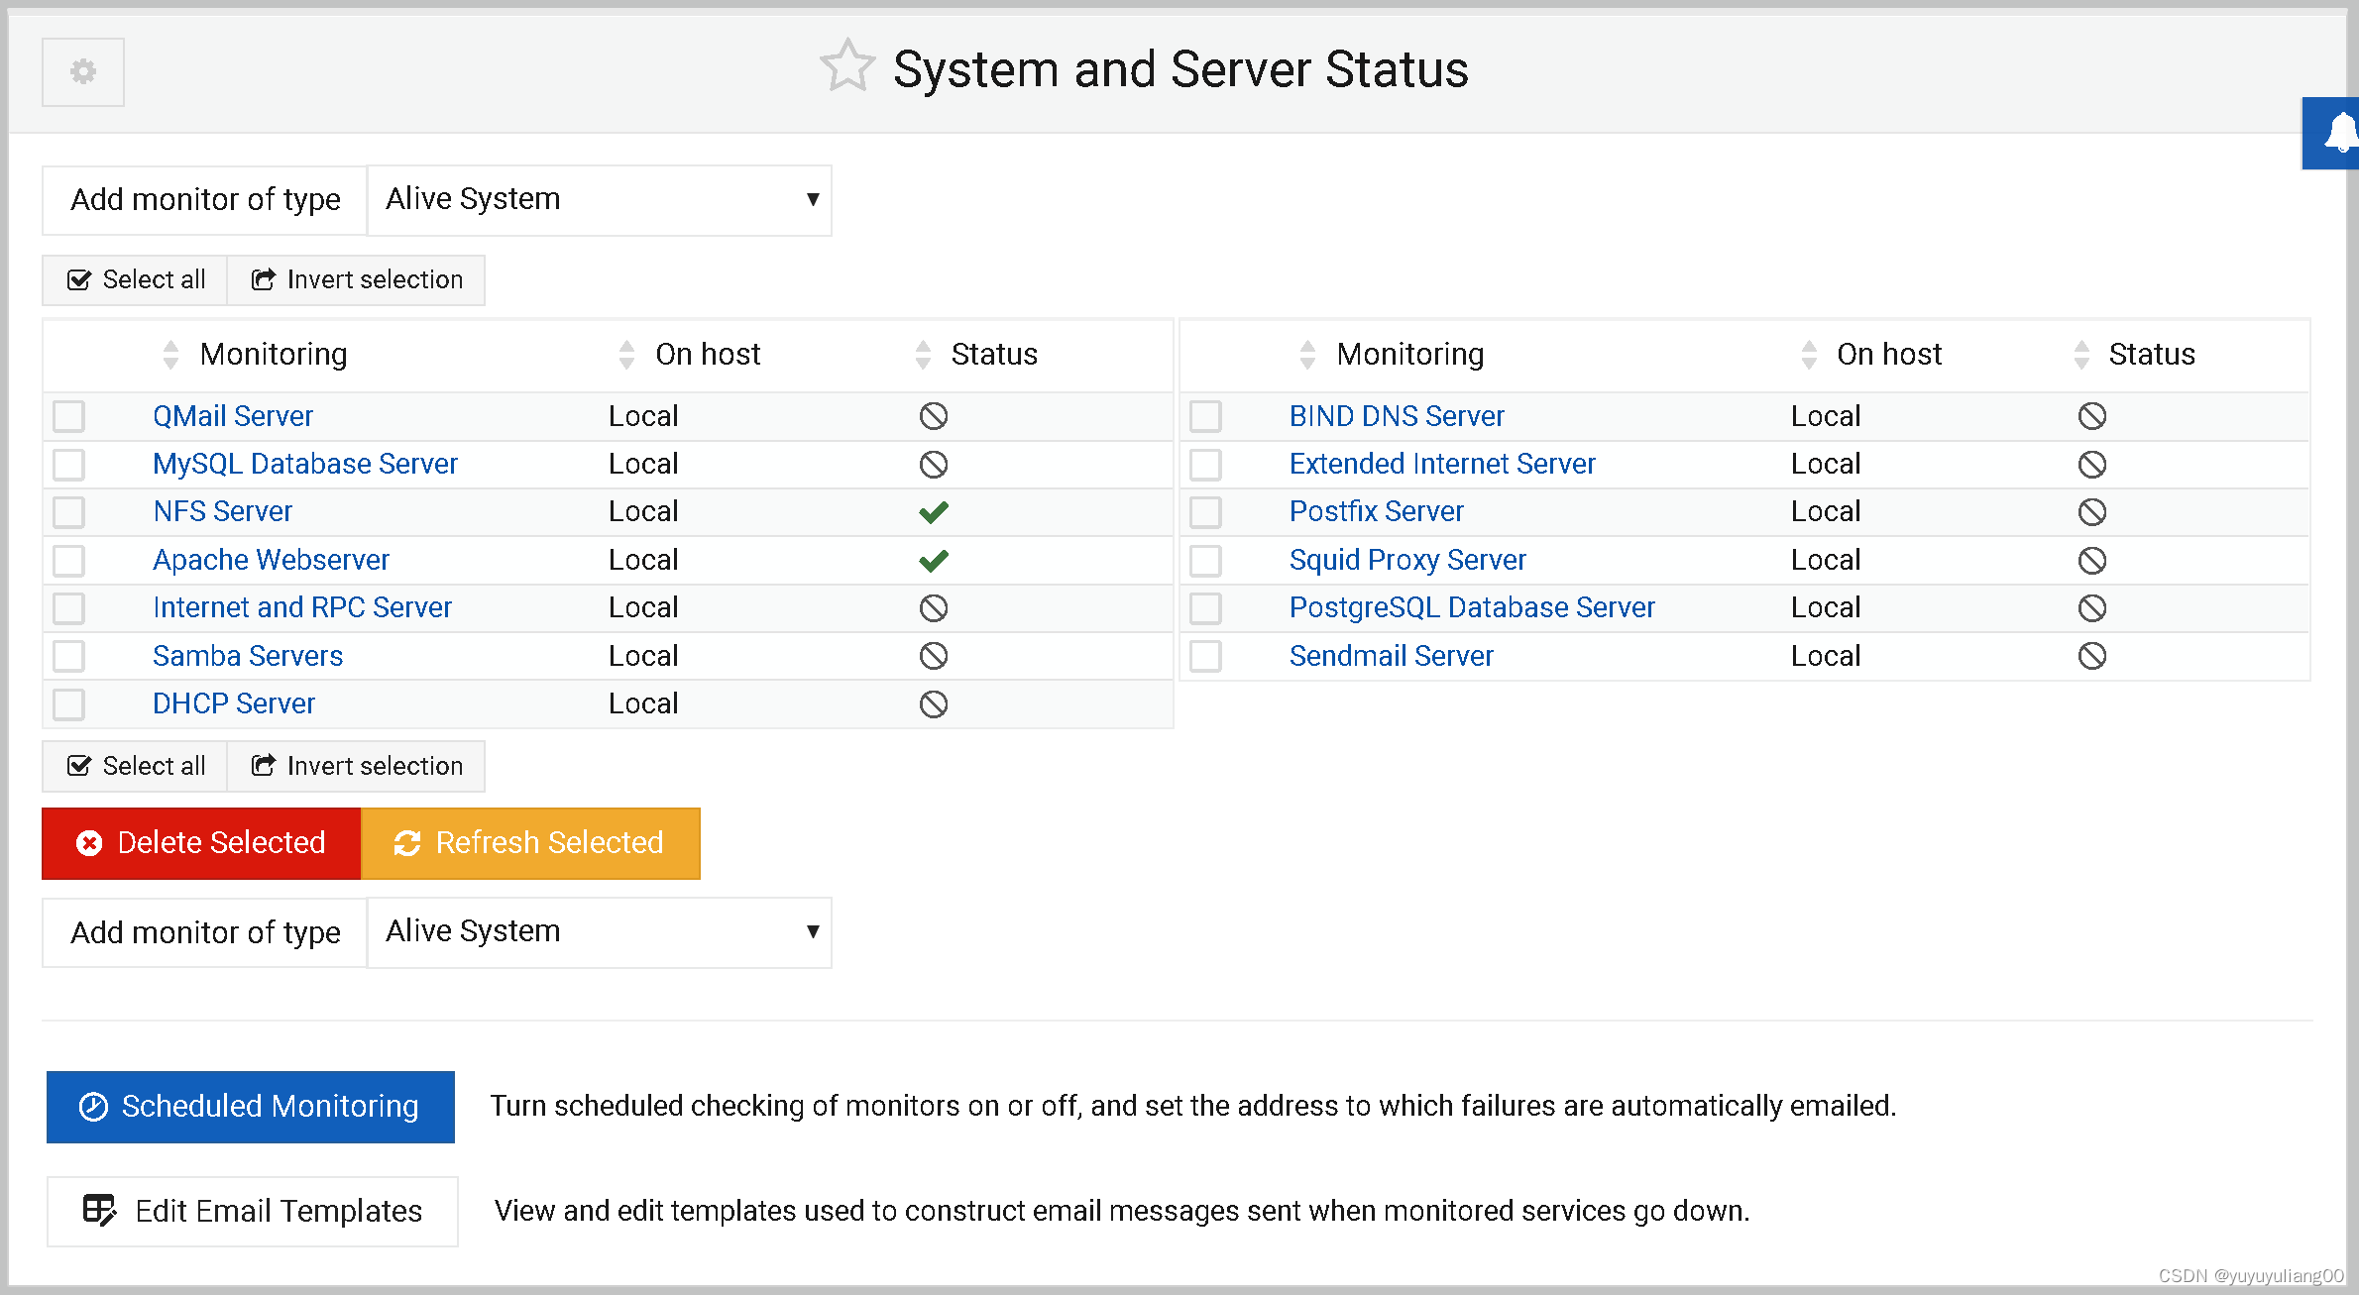Click the Refresh Selected button
Screen dimensions: 2359x1295
[x=531, y=843]
